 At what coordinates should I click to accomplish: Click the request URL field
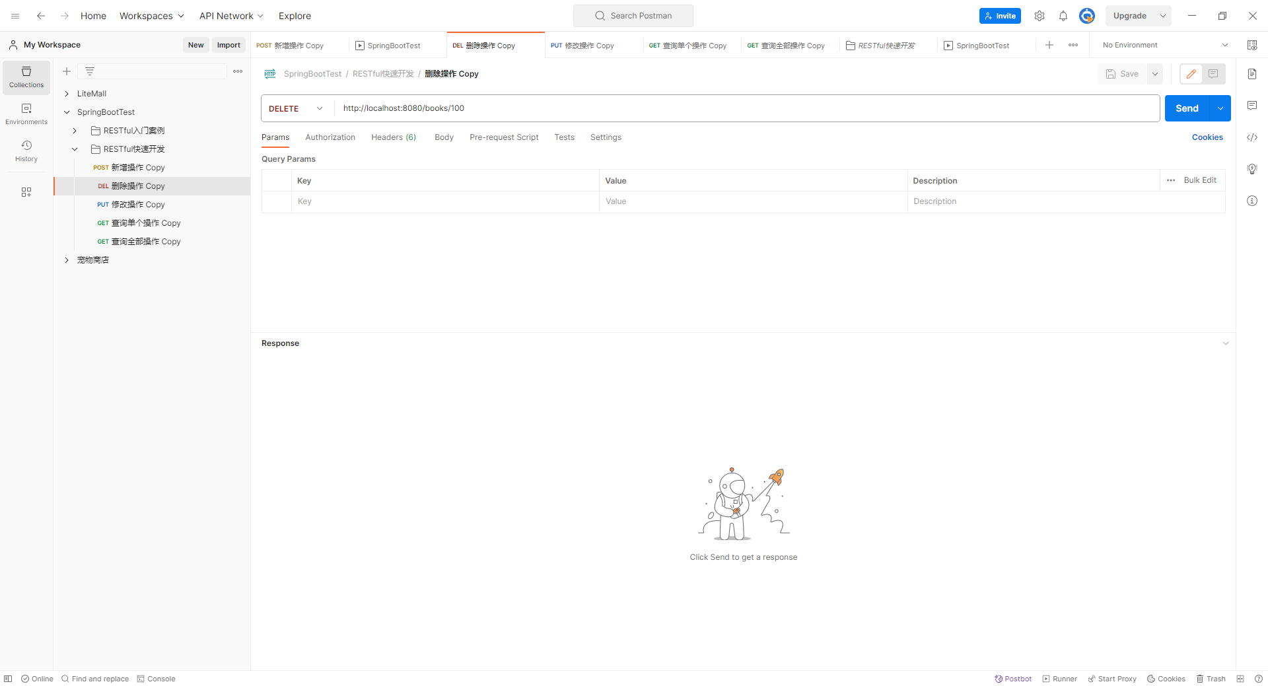(x=746, y=108)
